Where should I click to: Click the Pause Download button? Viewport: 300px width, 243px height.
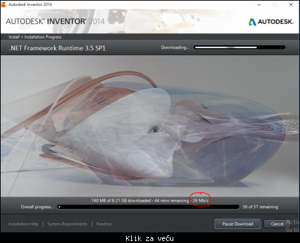click(x=237, y=224)
